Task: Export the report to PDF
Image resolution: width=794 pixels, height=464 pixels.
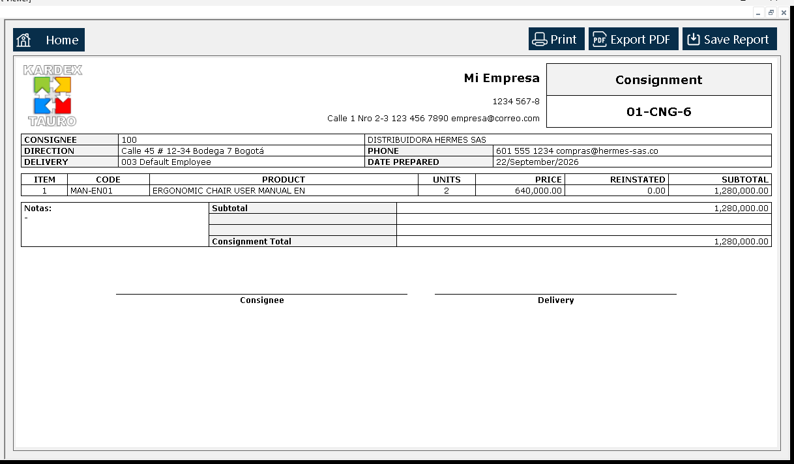Action: pos(634,39)
